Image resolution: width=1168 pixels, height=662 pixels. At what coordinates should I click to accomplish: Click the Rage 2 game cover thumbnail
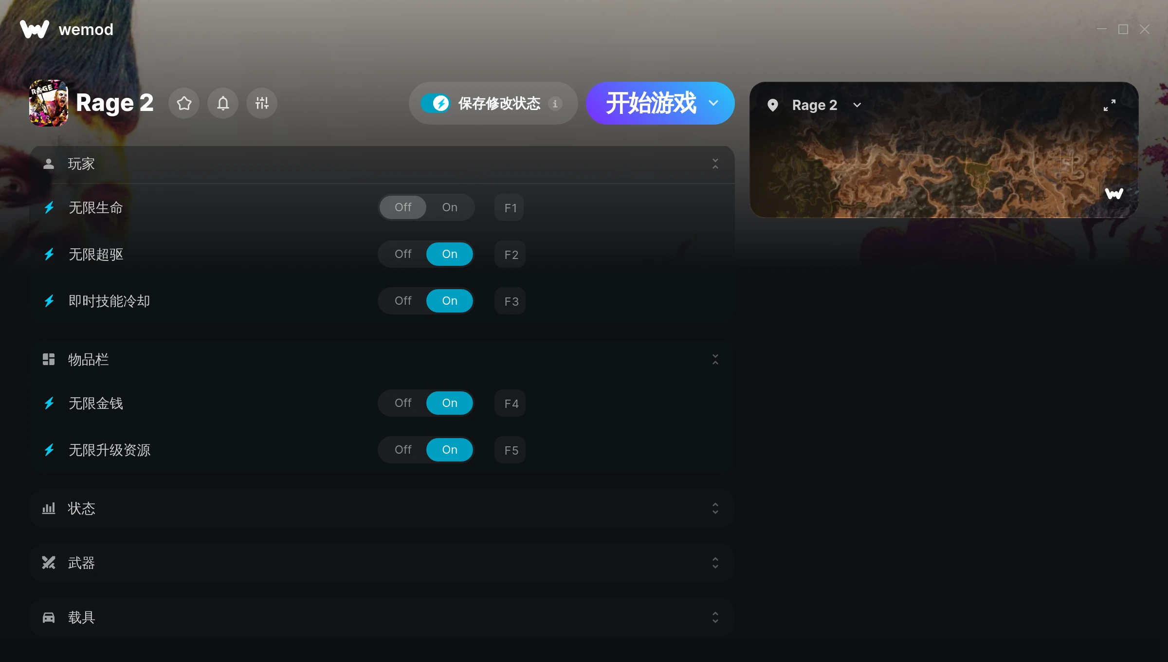[x=49, y=103]
